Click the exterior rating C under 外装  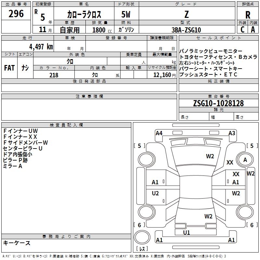click(x=242, y=30)
